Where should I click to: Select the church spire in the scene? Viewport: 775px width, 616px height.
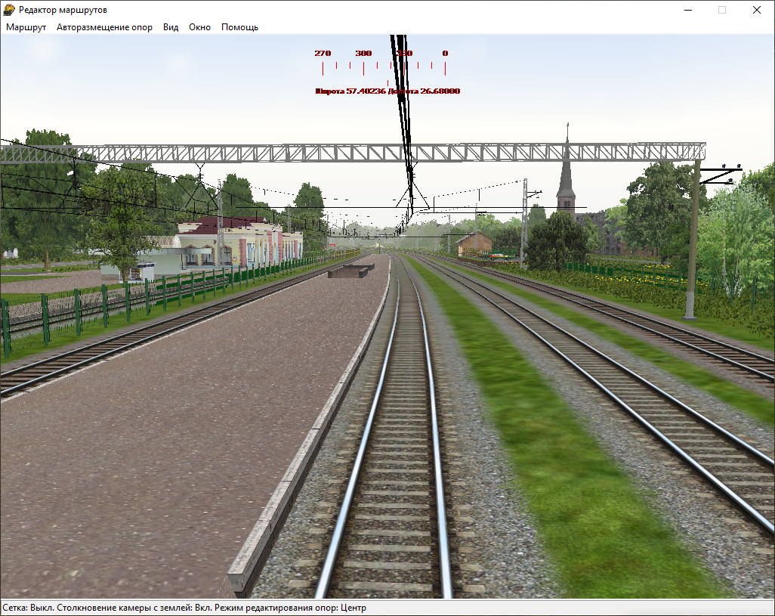pyautogui.click(x=566, y=170)
